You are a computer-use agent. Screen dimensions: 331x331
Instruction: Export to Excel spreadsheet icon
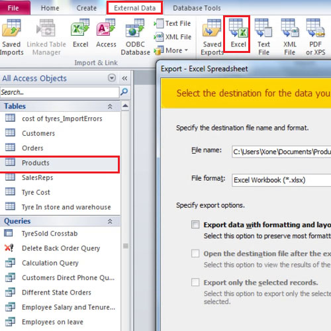(238, 34)
